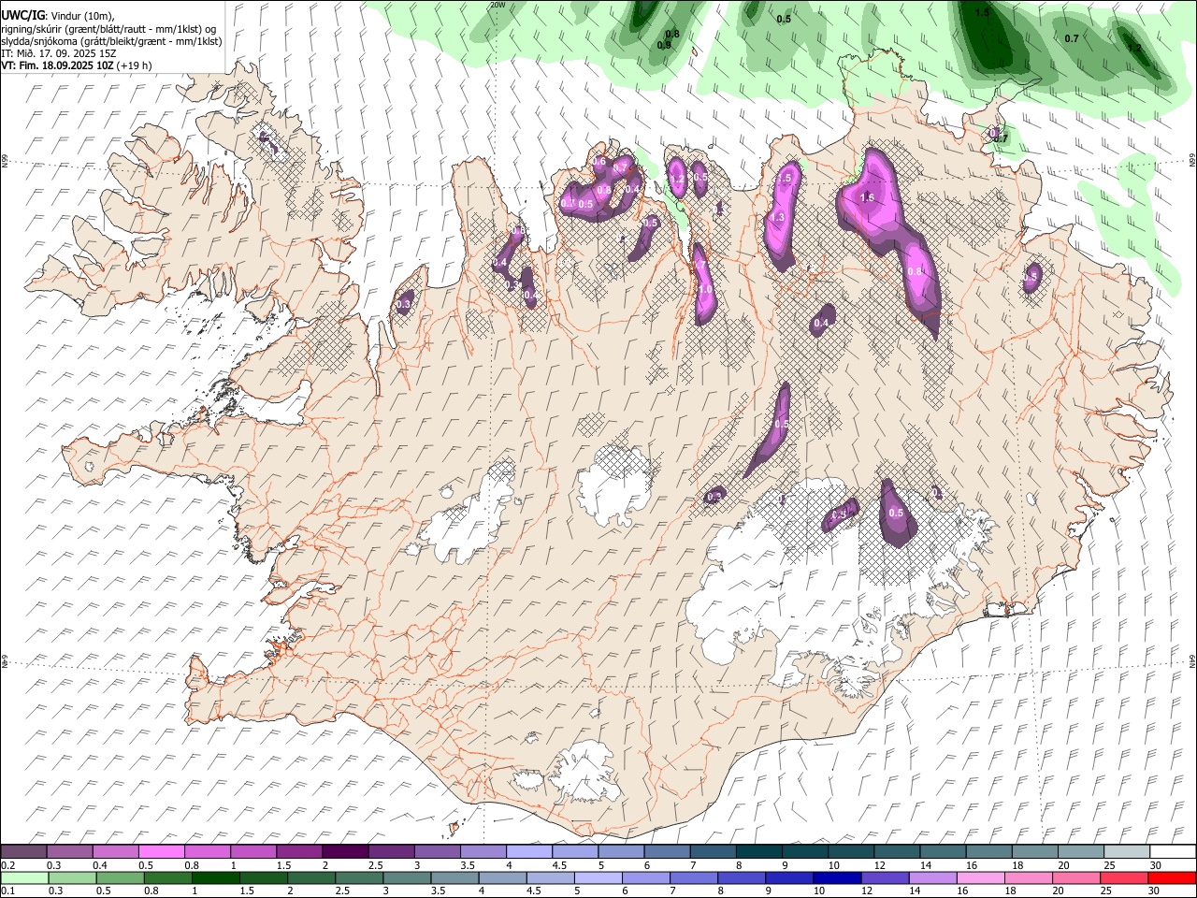1197x898 pixels.
Task: Click the 20W longitude label
Action: point(498,5)
